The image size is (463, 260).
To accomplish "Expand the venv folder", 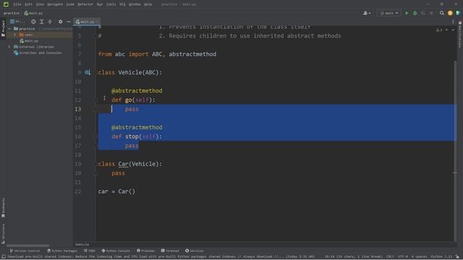I will (14, 35).
